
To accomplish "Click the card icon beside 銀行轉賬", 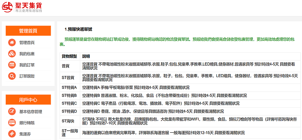I will click(x=12, y=123).
